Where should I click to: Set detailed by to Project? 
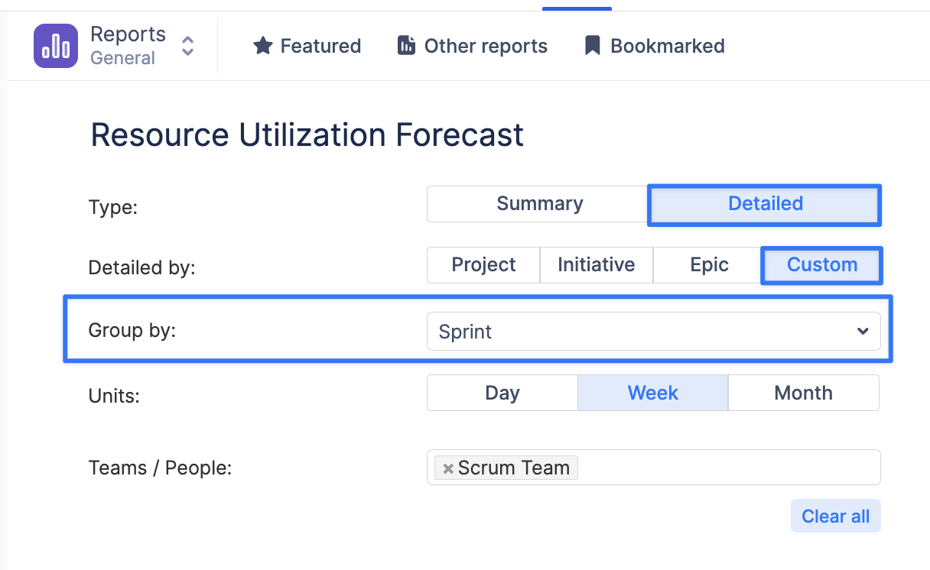point(483,265)
